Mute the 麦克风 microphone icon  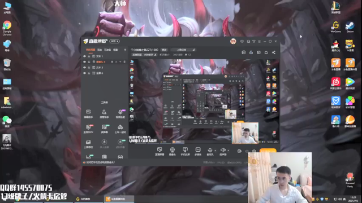pyautogui.click(x=210, y=150)
